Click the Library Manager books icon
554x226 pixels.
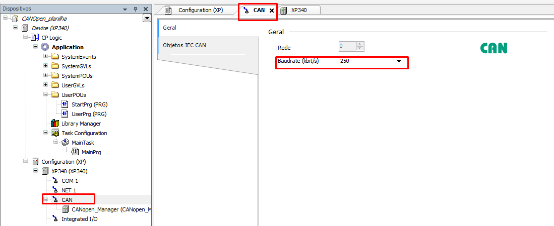pos(55,124)
